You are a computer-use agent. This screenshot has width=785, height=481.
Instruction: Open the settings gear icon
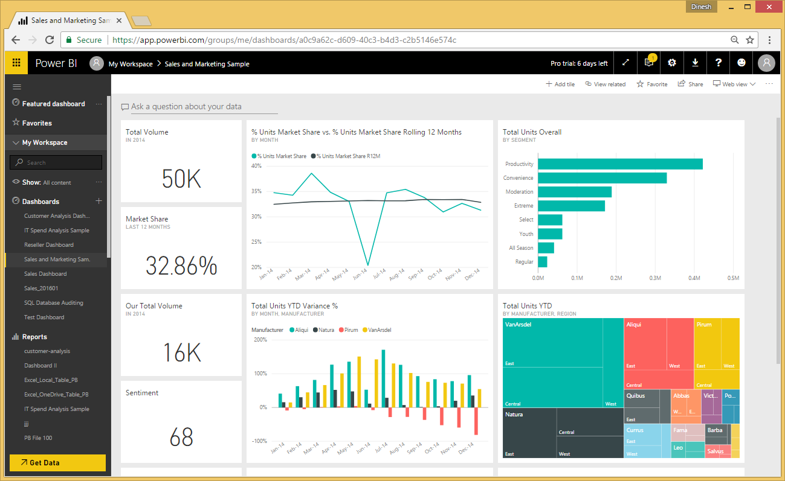tap(672, 63)
